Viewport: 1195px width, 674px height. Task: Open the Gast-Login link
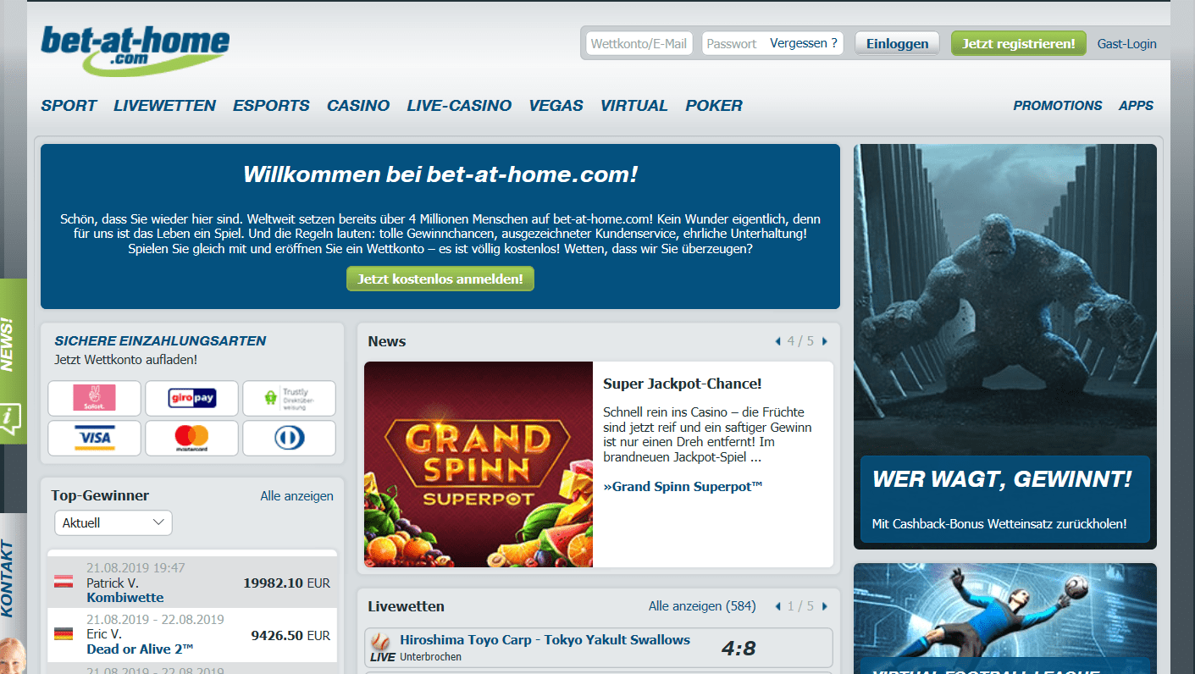pos(1126,43)
